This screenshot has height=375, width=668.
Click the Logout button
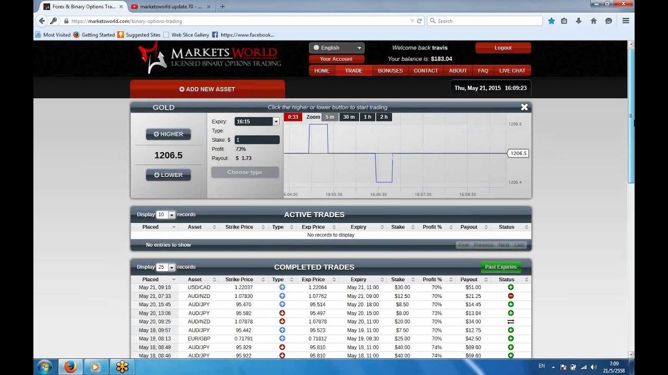click(x=503, y=47)
